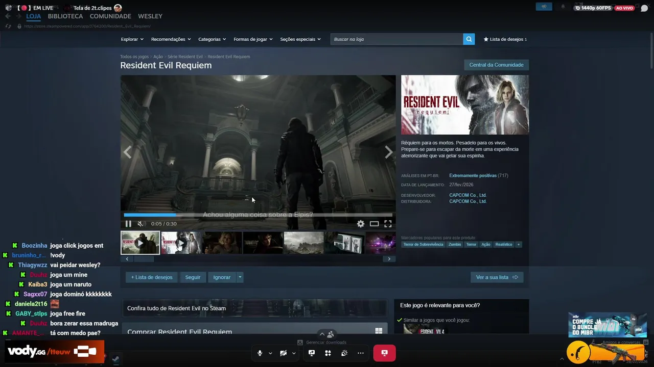Click the MIBR bundle ad banner
The height and width of the screenshot is (367, 654).
(608, 325)
